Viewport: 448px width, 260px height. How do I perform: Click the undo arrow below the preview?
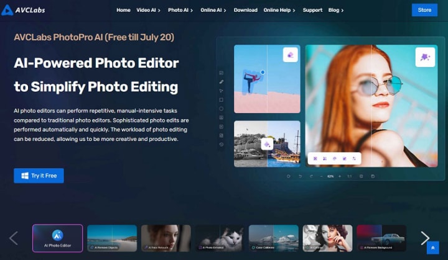pyautogui.click(x=300, y=176)
